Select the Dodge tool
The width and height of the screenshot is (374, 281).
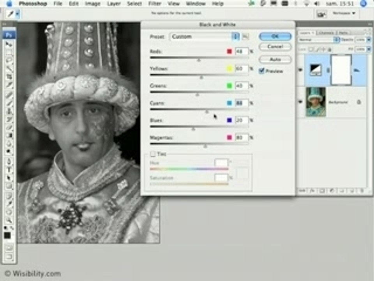click(x=9, y=151)
